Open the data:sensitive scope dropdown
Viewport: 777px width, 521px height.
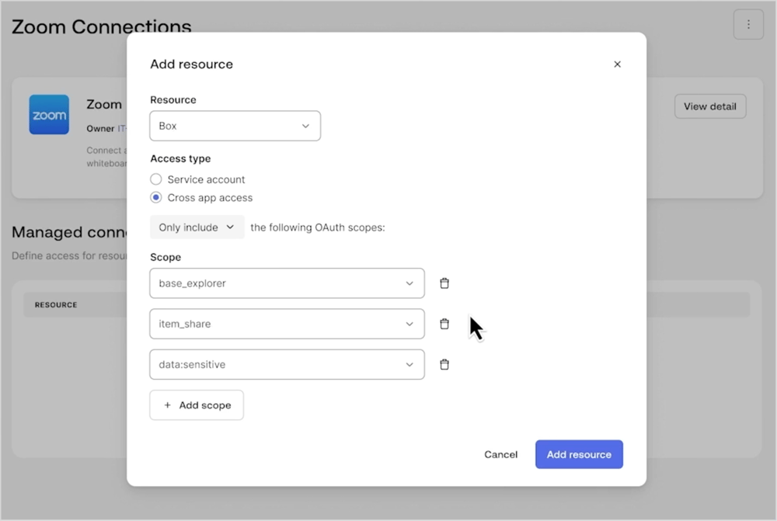click(410, 364)
